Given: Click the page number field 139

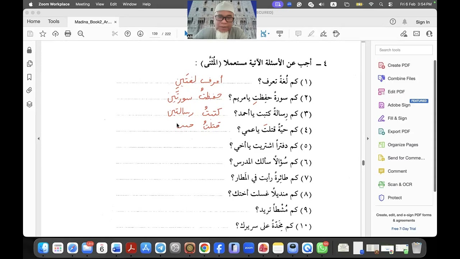Looking at the screenshot, I should click(x=155, y=34).
